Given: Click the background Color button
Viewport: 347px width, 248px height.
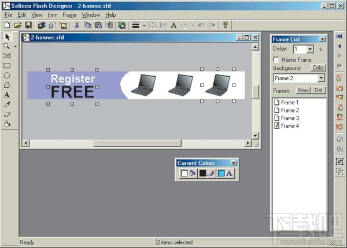Looking at the screenshot, I should (x=318, y=67).
